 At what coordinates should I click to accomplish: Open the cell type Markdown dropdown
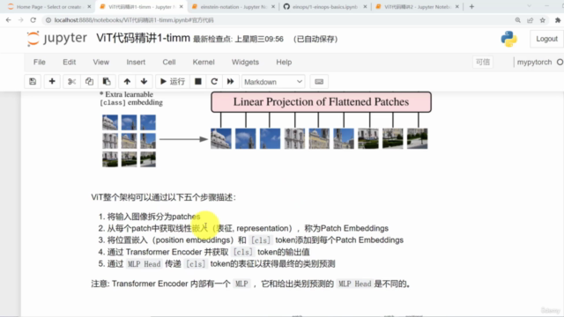pyautogui.click(x=273, y=82)
